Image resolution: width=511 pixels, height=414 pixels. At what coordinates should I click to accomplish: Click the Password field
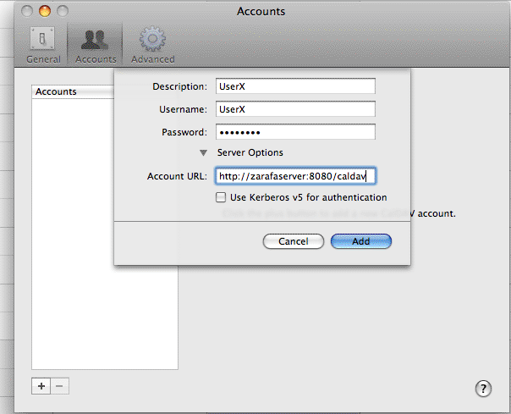(294, 132)
